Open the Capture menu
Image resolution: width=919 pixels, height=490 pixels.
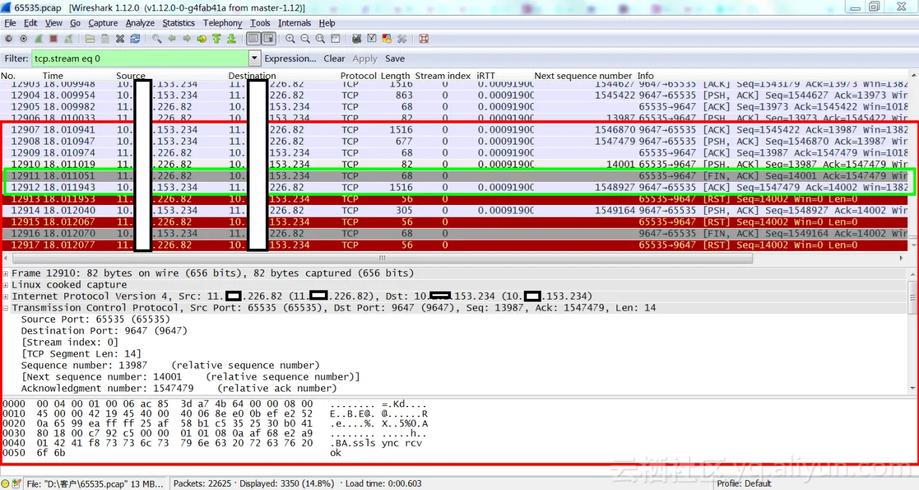(103, 23)
